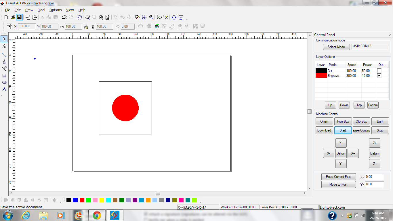Click the Undo arrow icon

(x=64, y=17)
